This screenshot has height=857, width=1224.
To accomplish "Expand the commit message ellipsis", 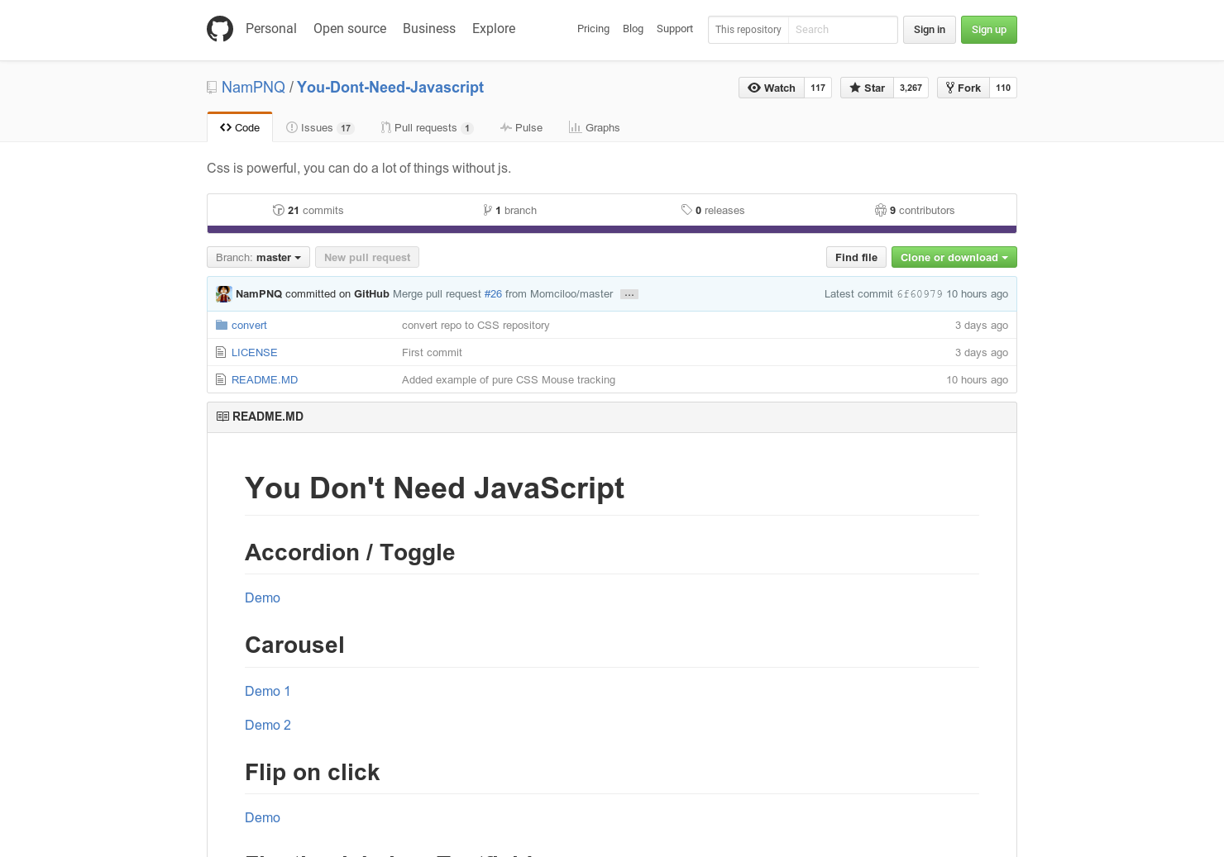I will (x=629, y=293).
